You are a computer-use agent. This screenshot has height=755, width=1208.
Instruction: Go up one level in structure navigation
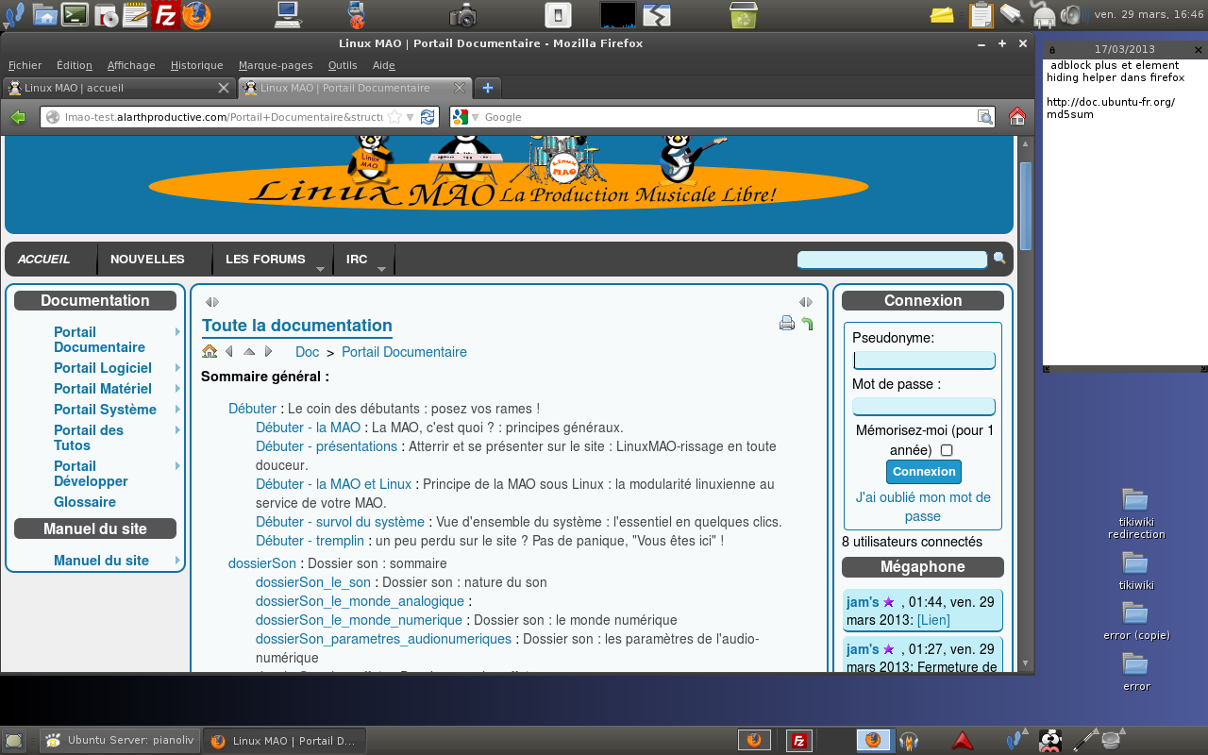pyautogui.click(x=249, y=351)
